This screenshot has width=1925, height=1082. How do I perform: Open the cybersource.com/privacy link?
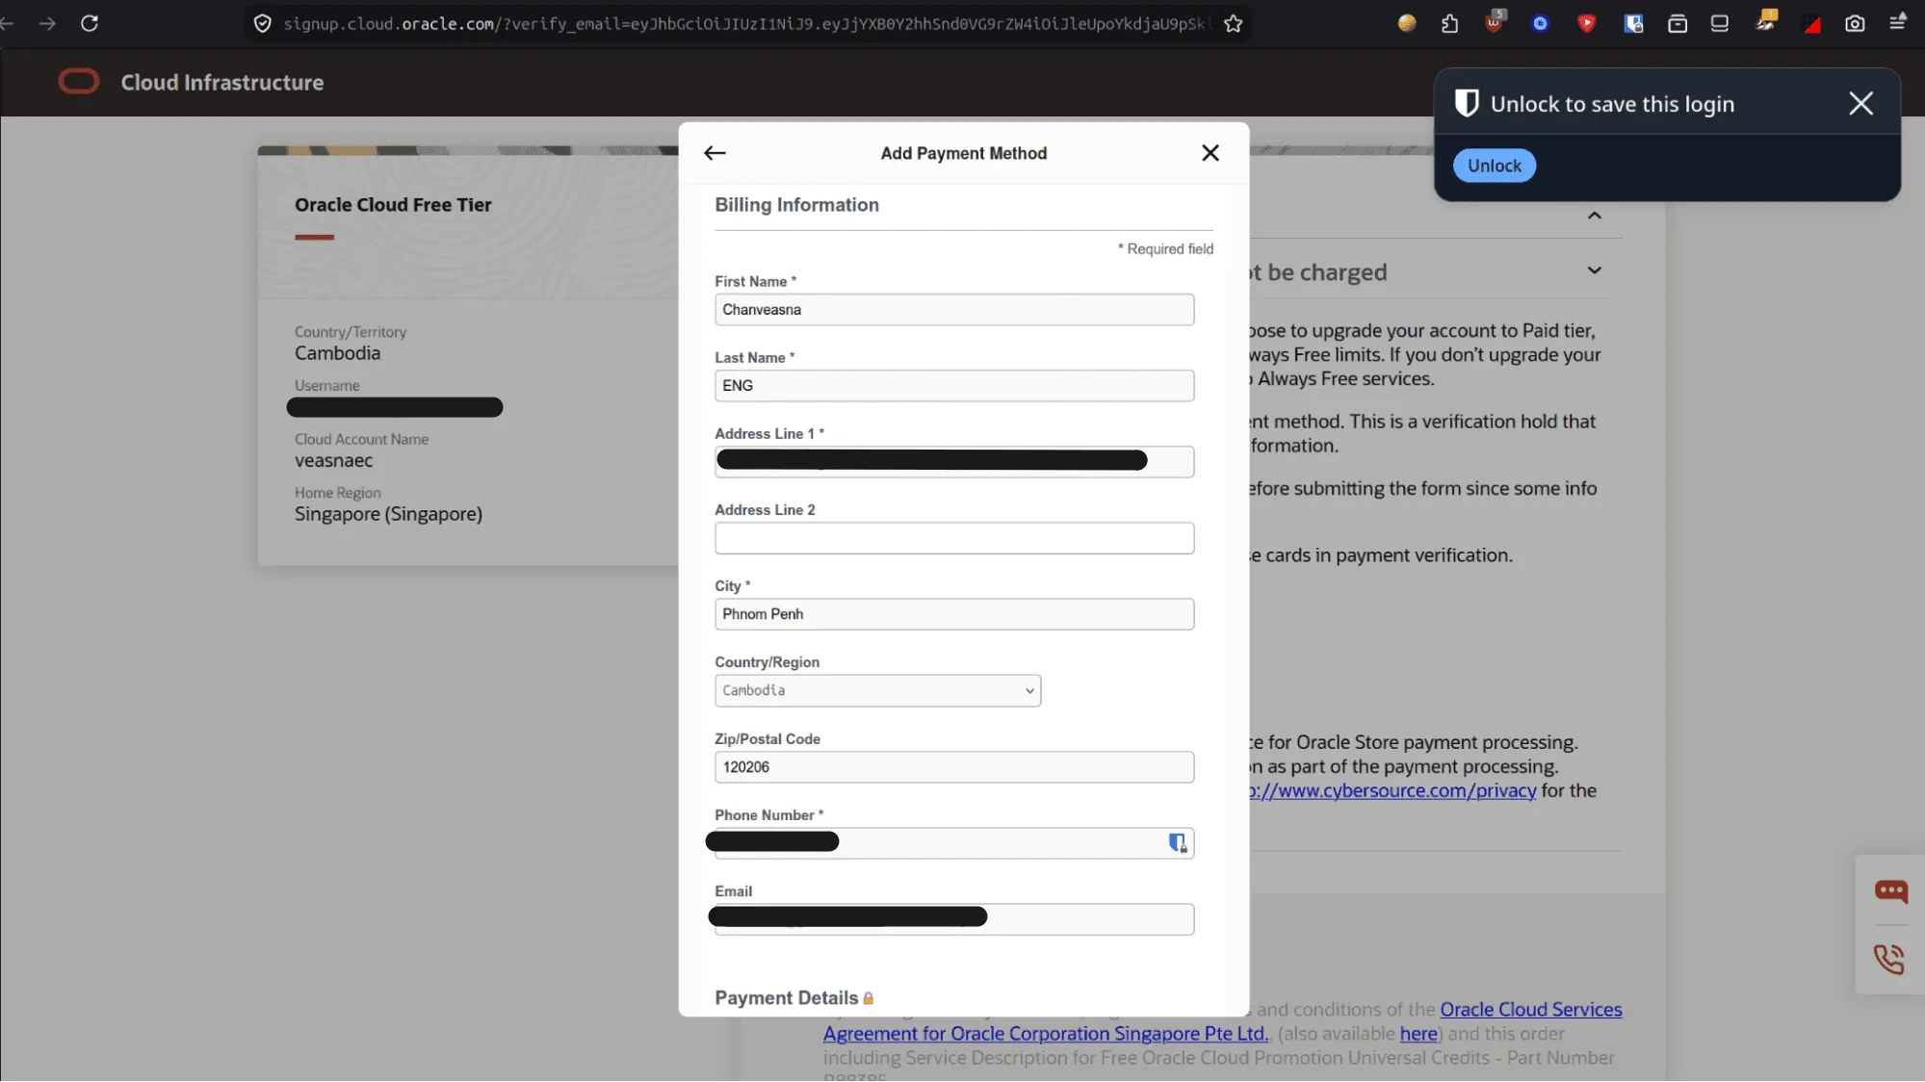coord(1392,790)
